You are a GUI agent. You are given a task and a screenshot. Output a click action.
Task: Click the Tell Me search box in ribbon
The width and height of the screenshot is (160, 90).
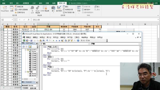(78, 3)
